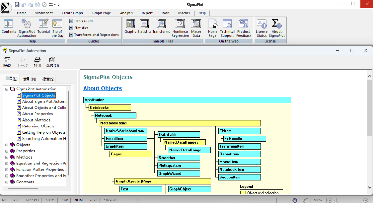Switch to the 搜索(S) search tab
The height and width of the screenshot is (203, 373).
click(48, 79)
